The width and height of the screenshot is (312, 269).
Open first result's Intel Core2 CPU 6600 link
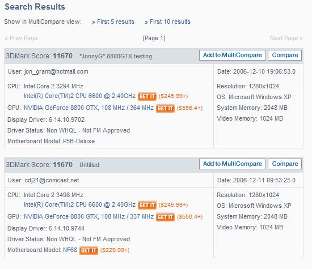point(79,96)
